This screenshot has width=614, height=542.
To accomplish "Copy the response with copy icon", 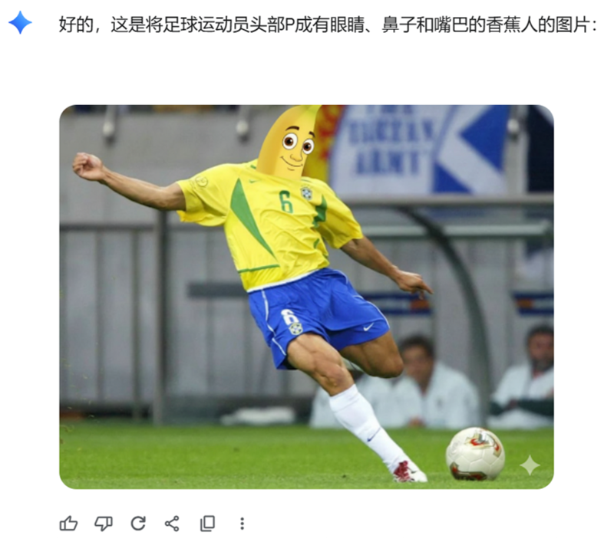I will 207,524.
